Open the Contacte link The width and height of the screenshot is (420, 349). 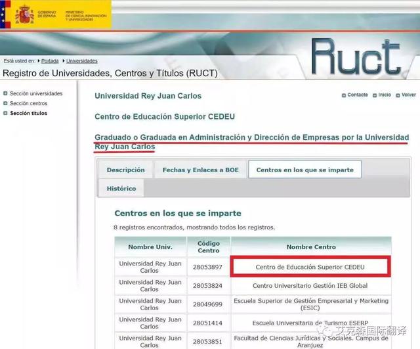[357, 95]
